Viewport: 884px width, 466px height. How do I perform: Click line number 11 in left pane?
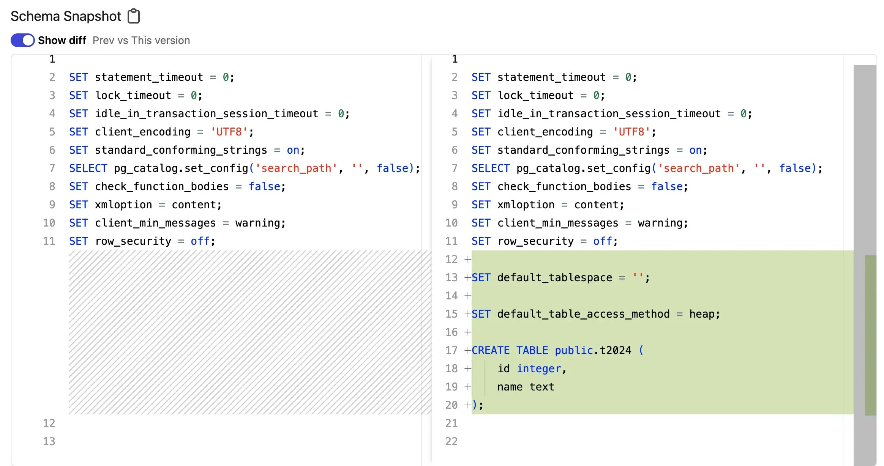[49, 241]
